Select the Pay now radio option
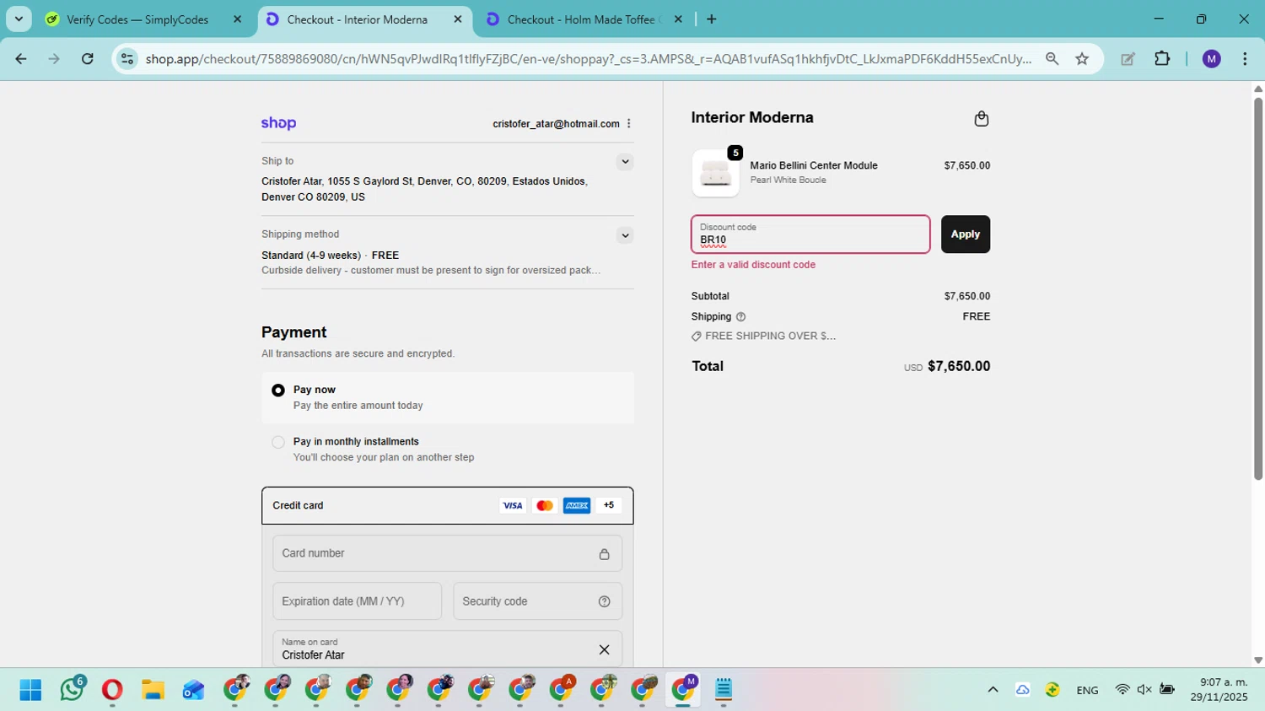This screenshot has width=1265, height=711. click(x=278, y=391)
